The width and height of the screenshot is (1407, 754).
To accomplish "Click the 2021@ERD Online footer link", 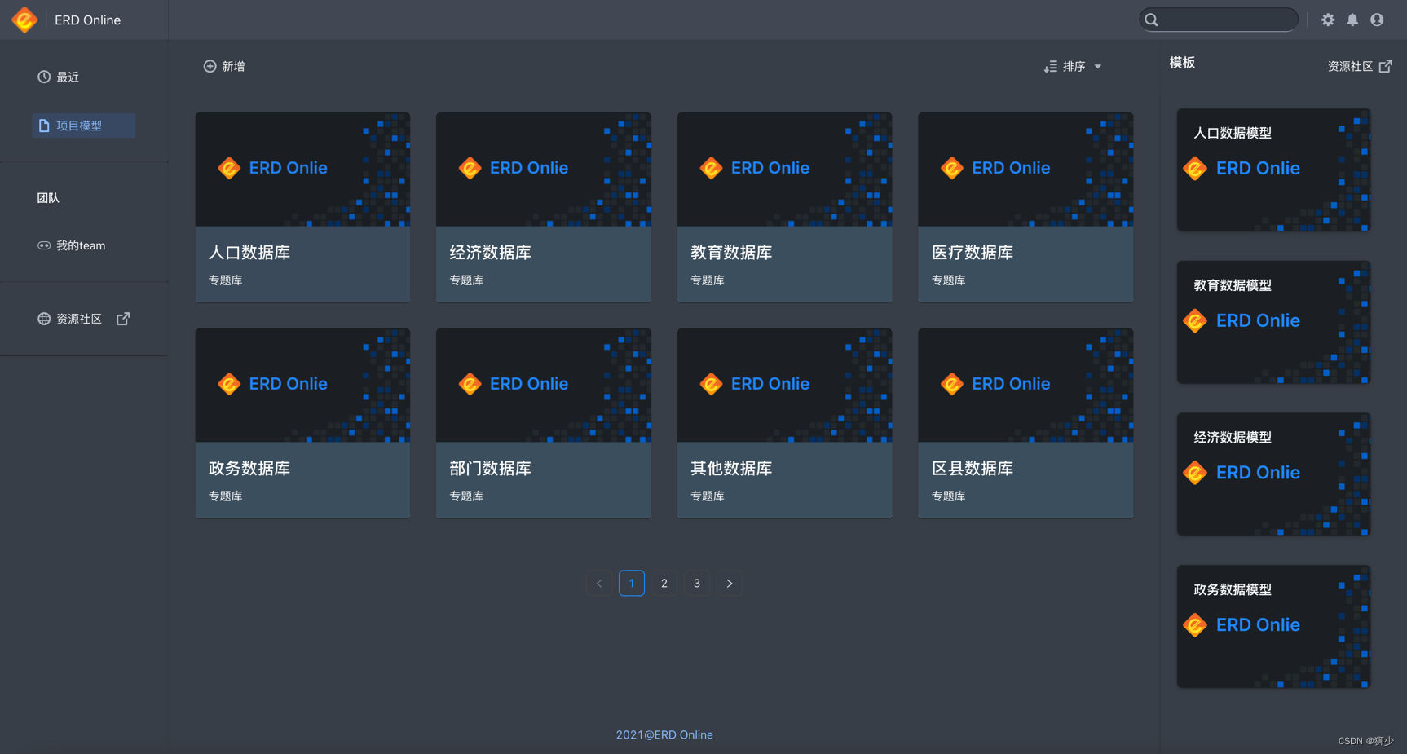I will (x=664, y=734).
